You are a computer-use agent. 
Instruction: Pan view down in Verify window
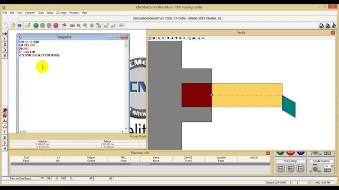[x=176, y=38]
